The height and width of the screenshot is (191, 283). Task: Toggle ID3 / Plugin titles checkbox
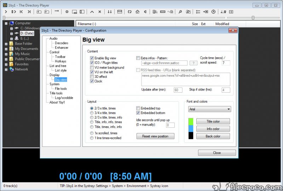[92, 63]
